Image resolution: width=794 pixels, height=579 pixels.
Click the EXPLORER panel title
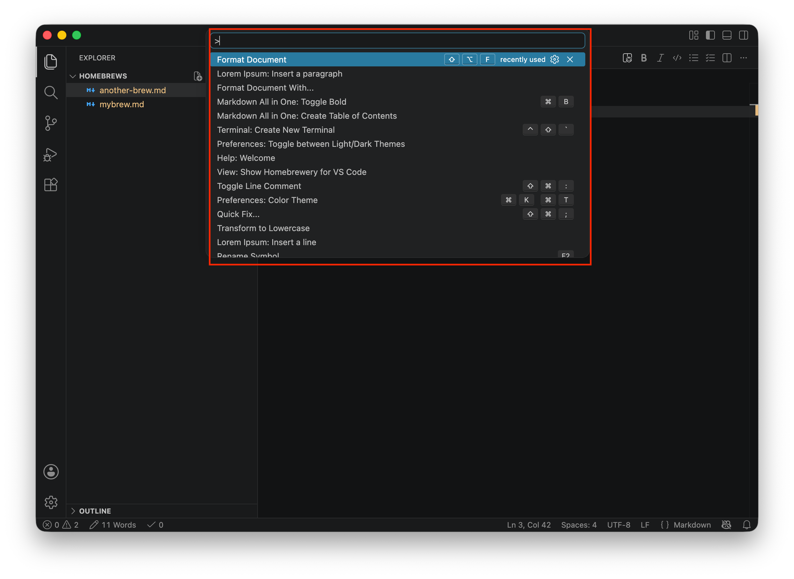97,58
